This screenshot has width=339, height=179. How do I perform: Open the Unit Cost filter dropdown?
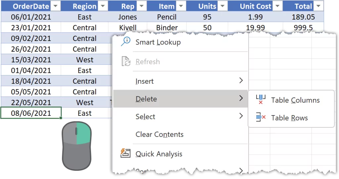tap(277, 6)
